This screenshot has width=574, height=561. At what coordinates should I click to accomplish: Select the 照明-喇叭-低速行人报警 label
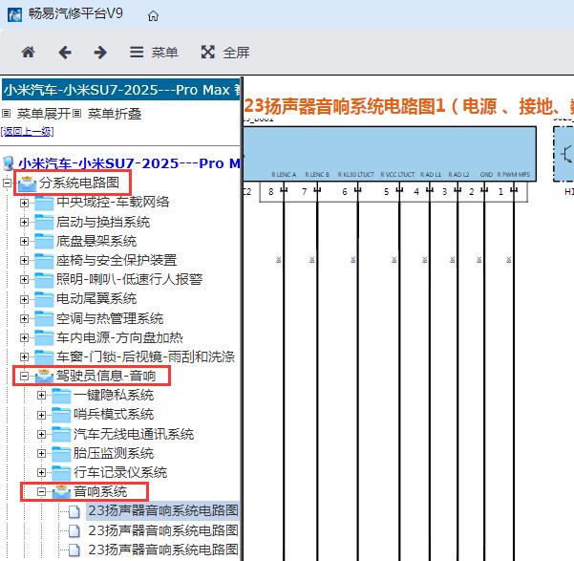[129, 279]
